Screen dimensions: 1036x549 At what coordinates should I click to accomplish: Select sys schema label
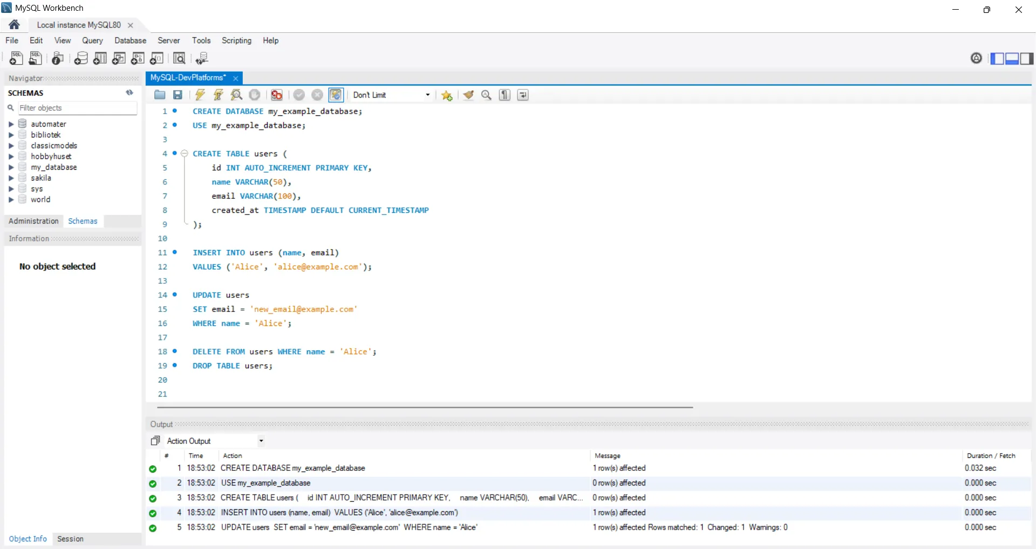click(37, 189)
